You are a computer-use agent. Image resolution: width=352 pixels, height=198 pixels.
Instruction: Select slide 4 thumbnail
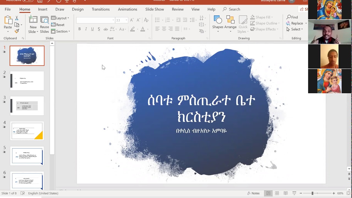[27, 131]
